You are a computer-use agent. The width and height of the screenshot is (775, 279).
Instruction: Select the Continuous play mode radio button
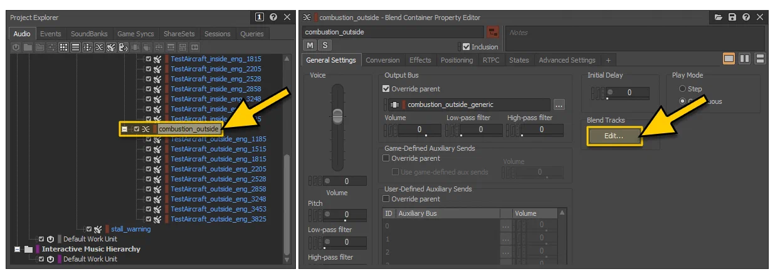pyautogui.click(x=682, y=101)
